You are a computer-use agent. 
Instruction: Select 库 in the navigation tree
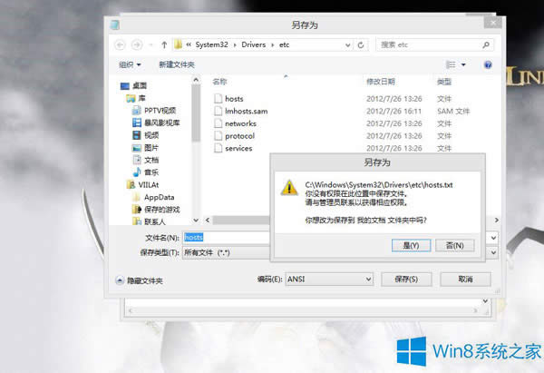pyautogui.click(x=136, y=98)
